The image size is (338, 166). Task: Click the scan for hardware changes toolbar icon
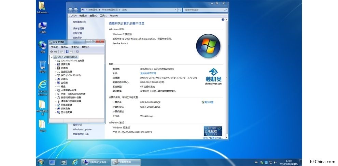[77, 52]
